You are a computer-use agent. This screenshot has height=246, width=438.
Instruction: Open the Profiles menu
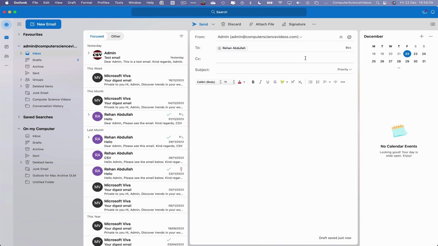pos(103,3)
